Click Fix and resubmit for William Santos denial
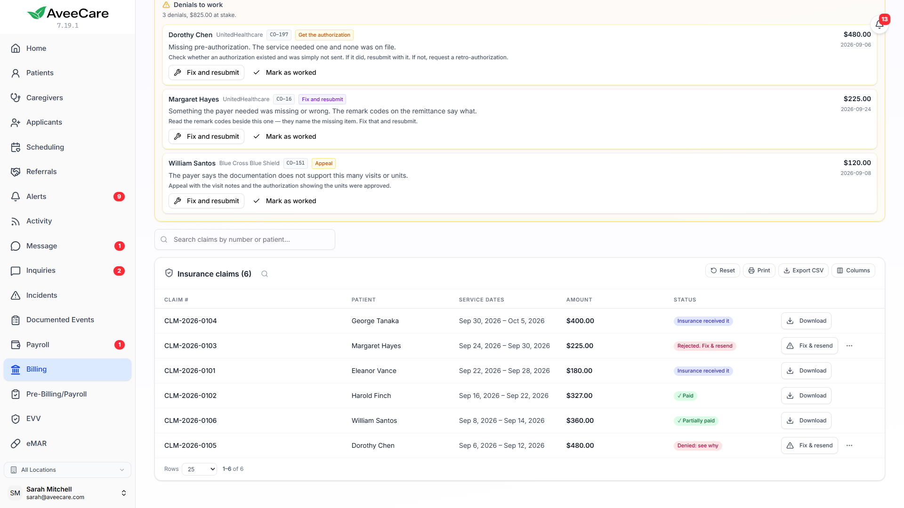The image size is (904, 508). click(206, 201)
